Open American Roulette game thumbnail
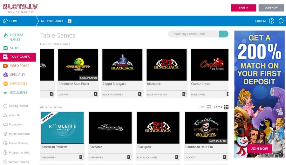 point(62,128)
